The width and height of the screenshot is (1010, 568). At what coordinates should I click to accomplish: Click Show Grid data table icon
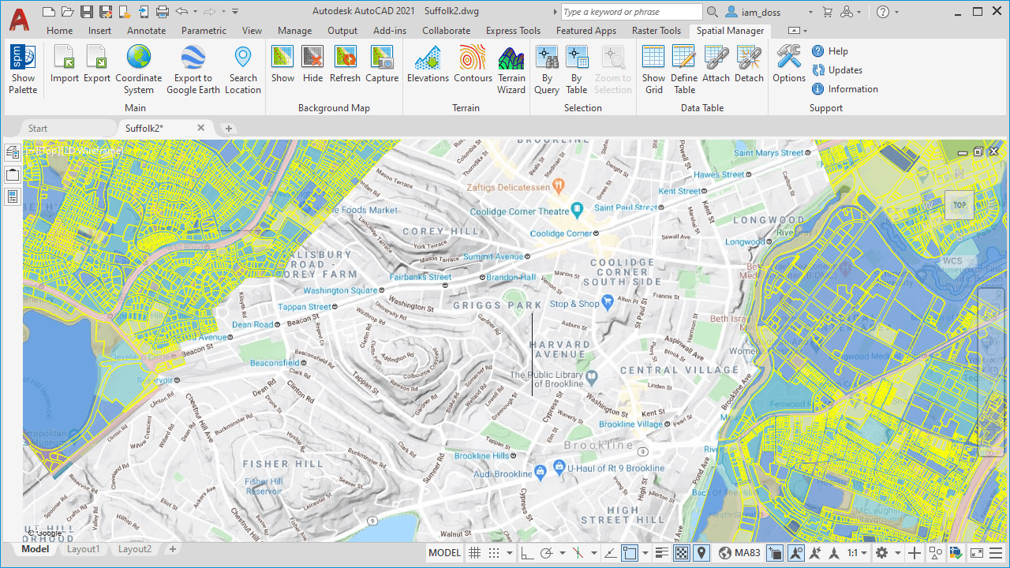coord(653,58)
